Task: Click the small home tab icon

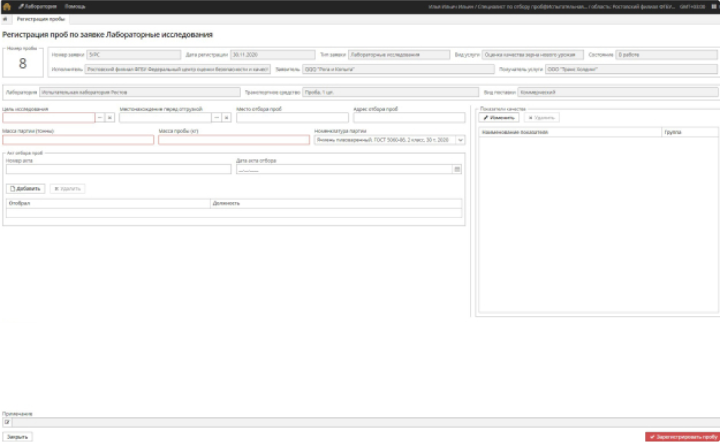Action: [x=5, y=19]
